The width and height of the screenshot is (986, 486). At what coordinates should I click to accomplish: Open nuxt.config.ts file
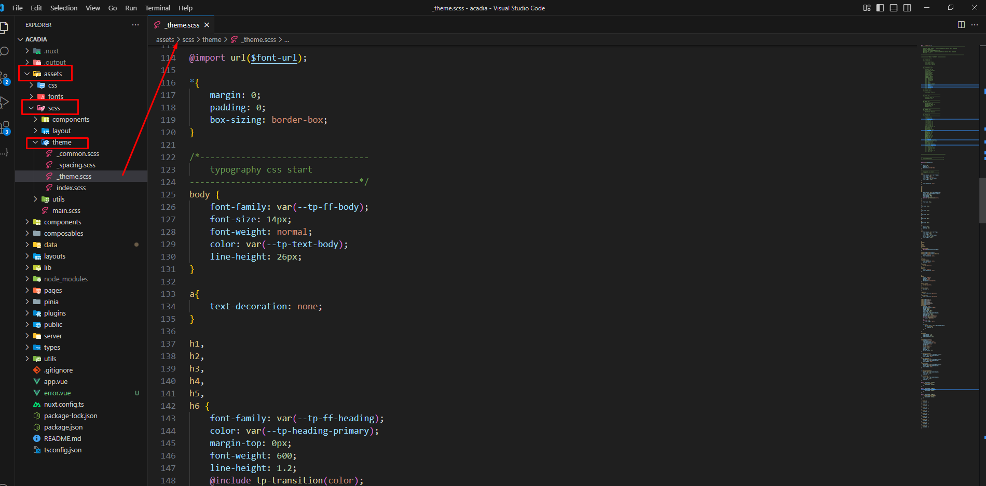(81, 404)
